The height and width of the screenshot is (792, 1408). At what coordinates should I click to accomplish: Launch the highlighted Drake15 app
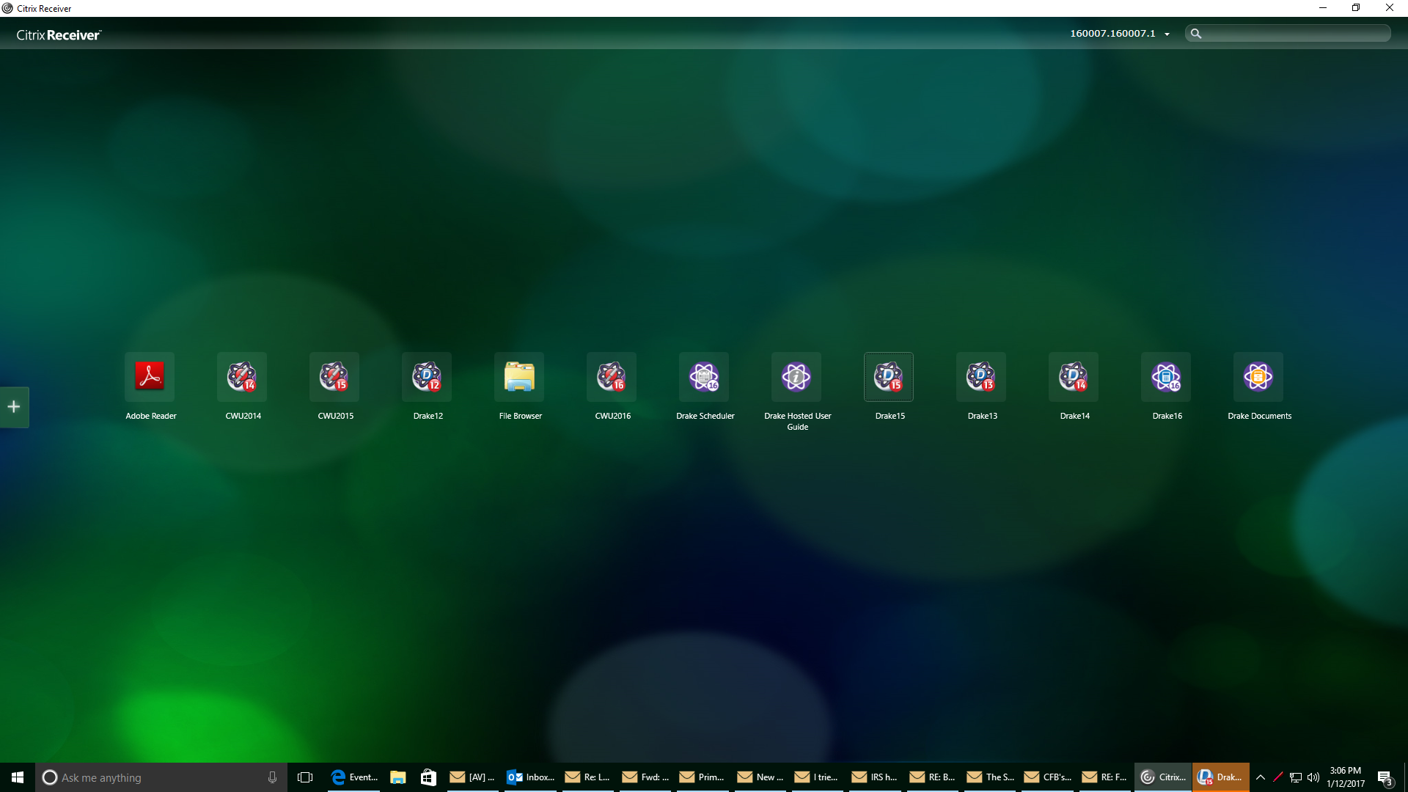click(x=890, y=377)
